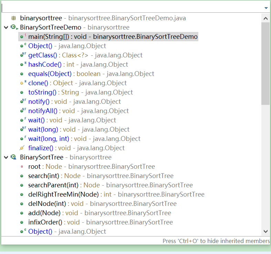Viewport: 271px width, 254px height.
Task: Click the searchParent(int) method icon
Action: tap(22, 185)
